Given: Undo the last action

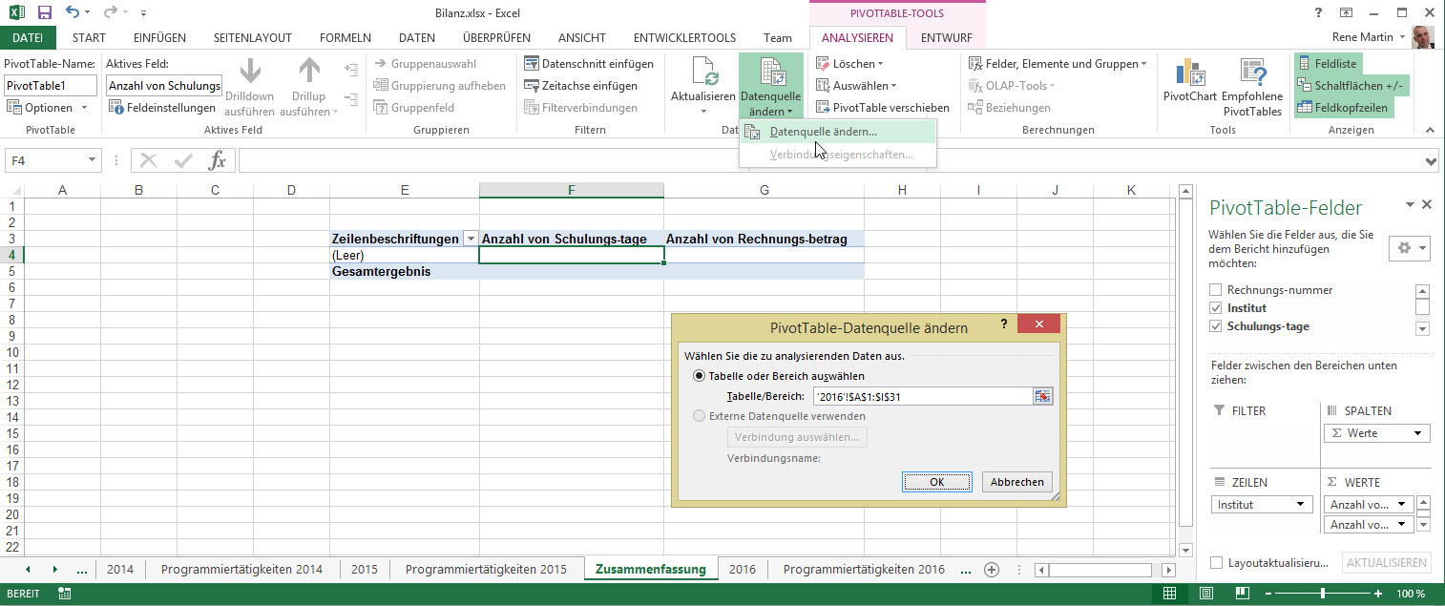Looking at the screenshot, I should click(73, 13).
